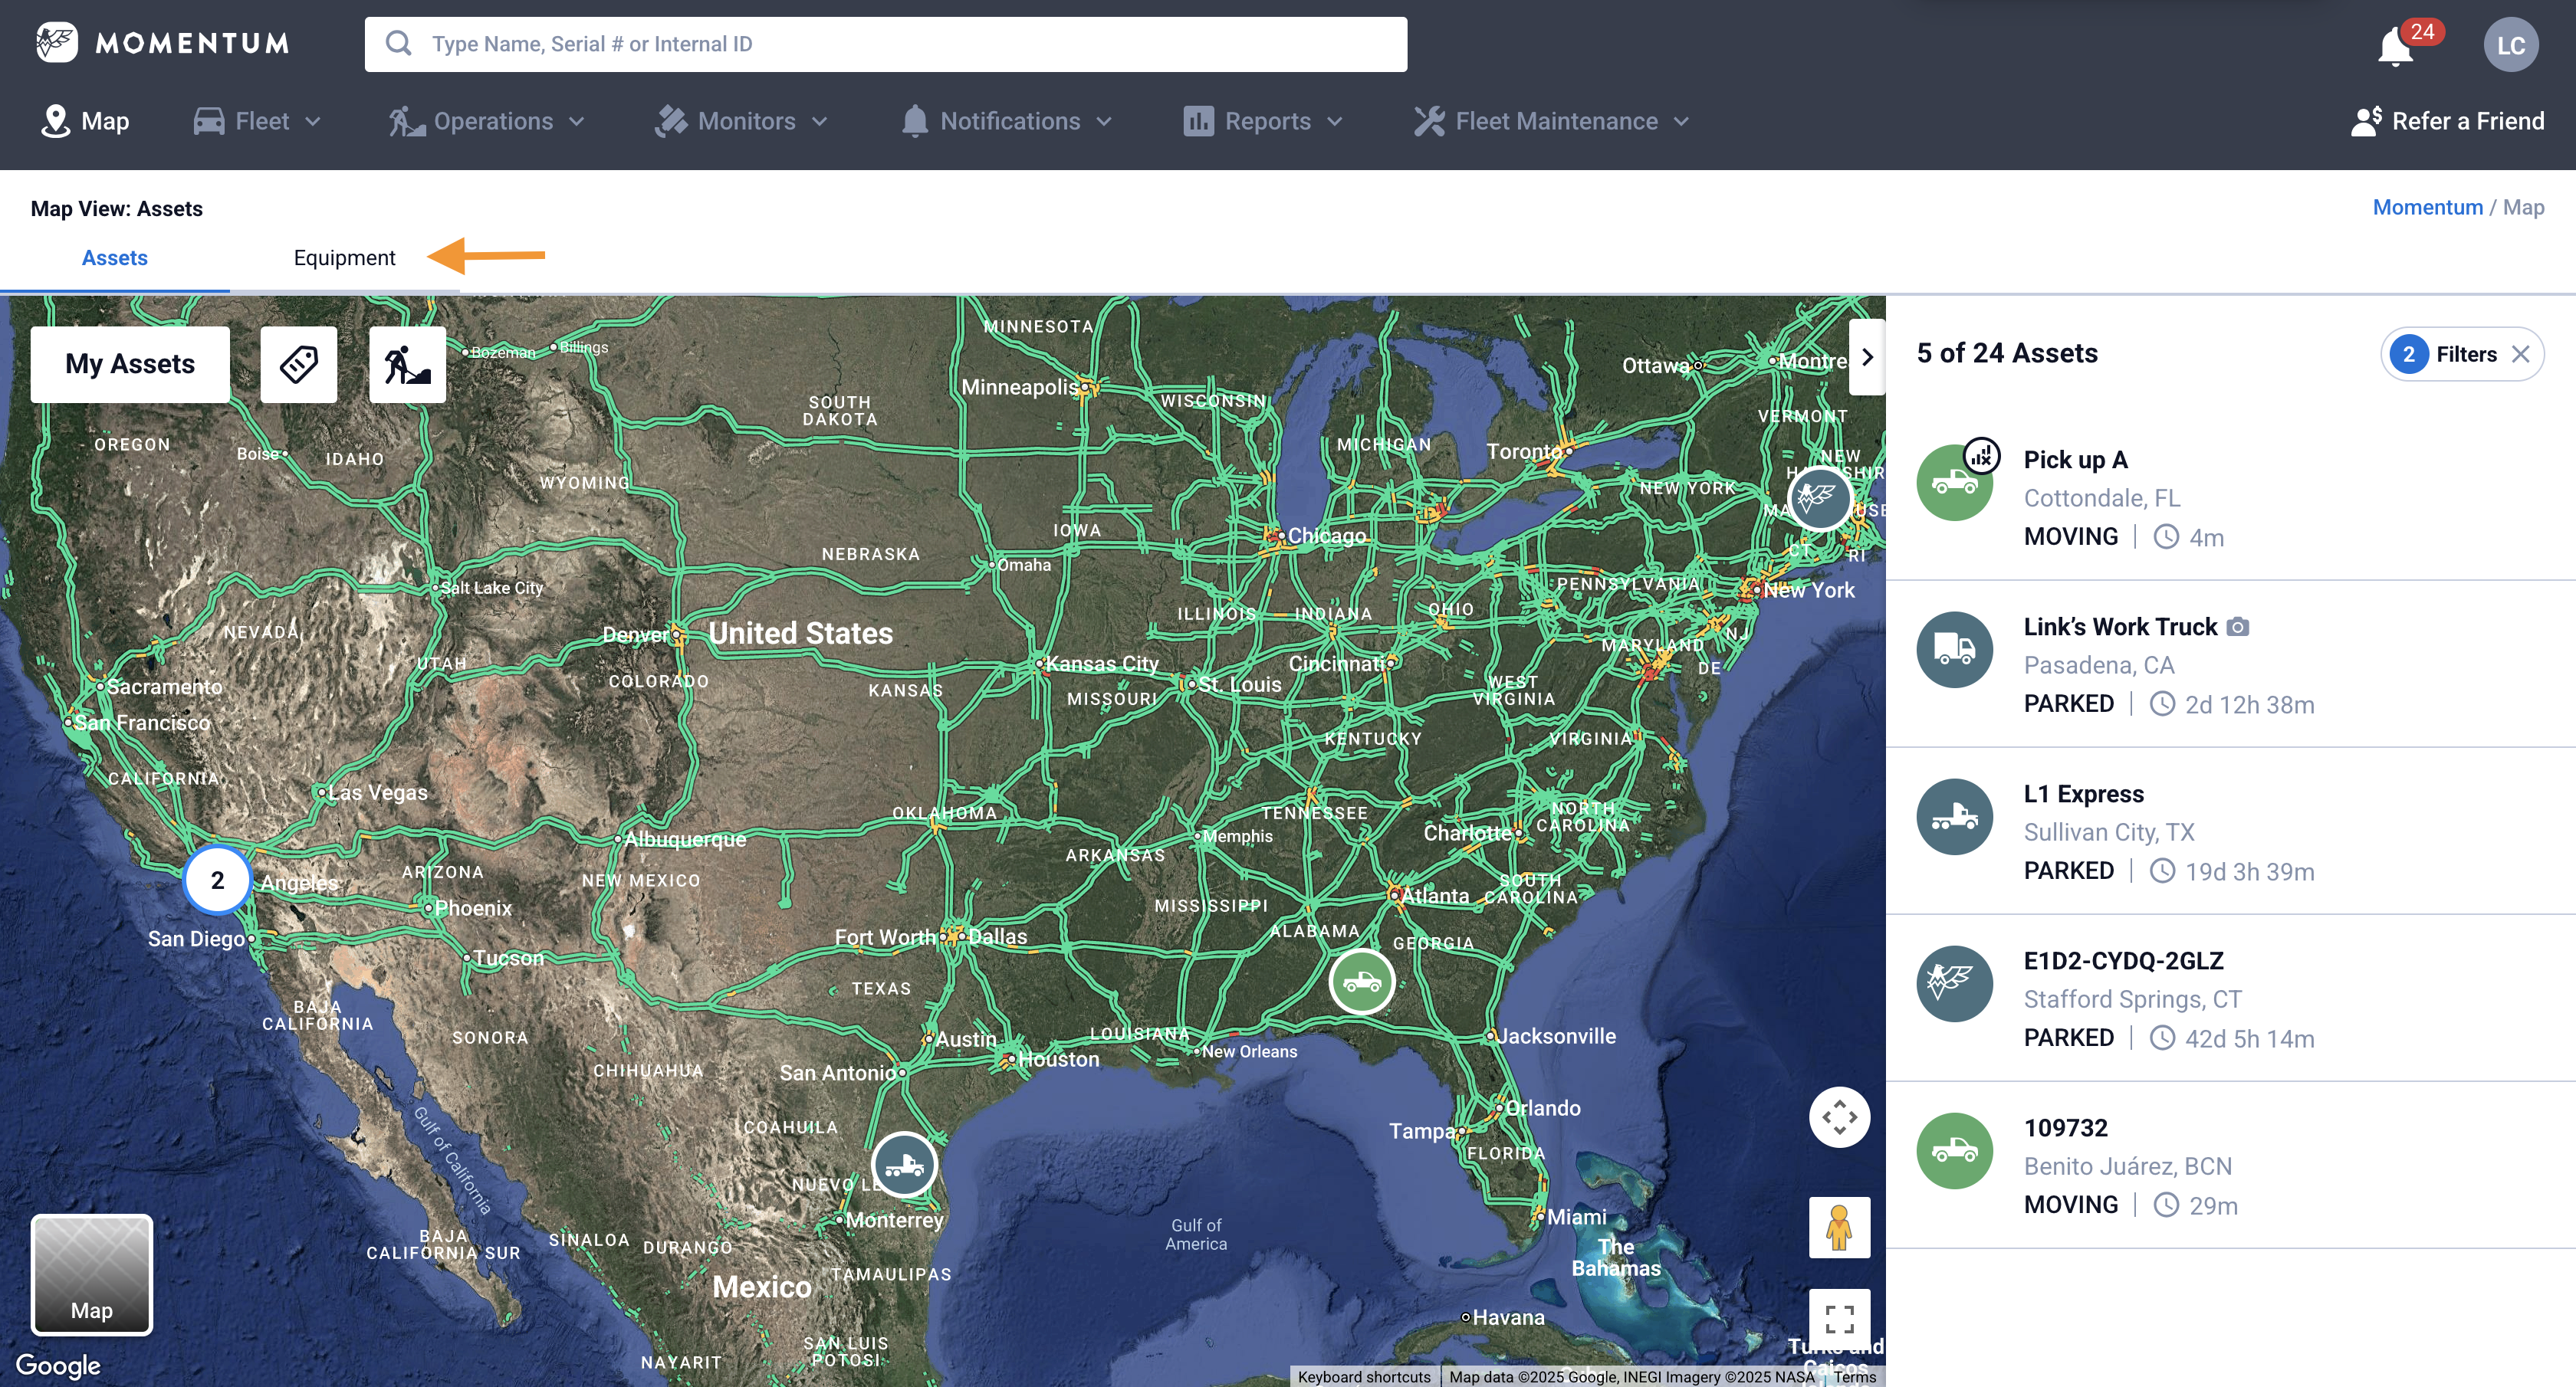Click the worker digging map icon
The width and height of the screenshot is (2576, 1387).
pyautogui.click(x=407, y=364)
